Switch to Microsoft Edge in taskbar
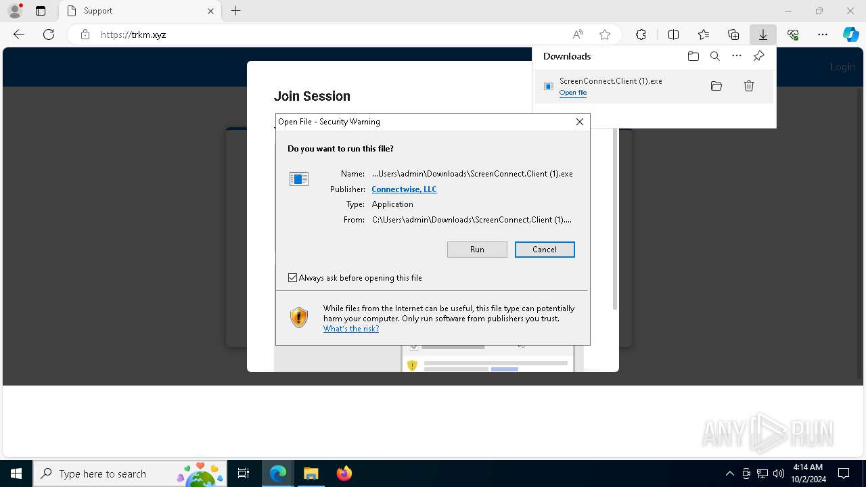Screen dimensions: 866x487 (278, 473)
